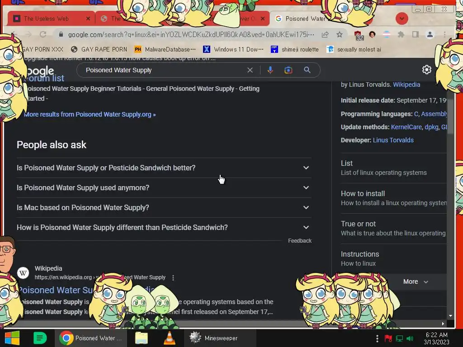Activate Chrome 'Poisoned Water' taskbar button

(91, 338)
